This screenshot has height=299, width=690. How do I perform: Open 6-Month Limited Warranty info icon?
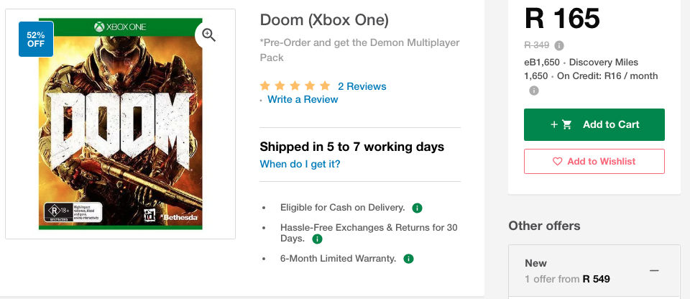[x=408, y=258]
